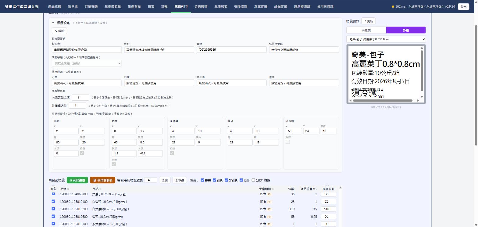This screenshot has height=227, width=478.
Task: Toggle 即食 quick-select checkbox
Action: tap(214, 180)
